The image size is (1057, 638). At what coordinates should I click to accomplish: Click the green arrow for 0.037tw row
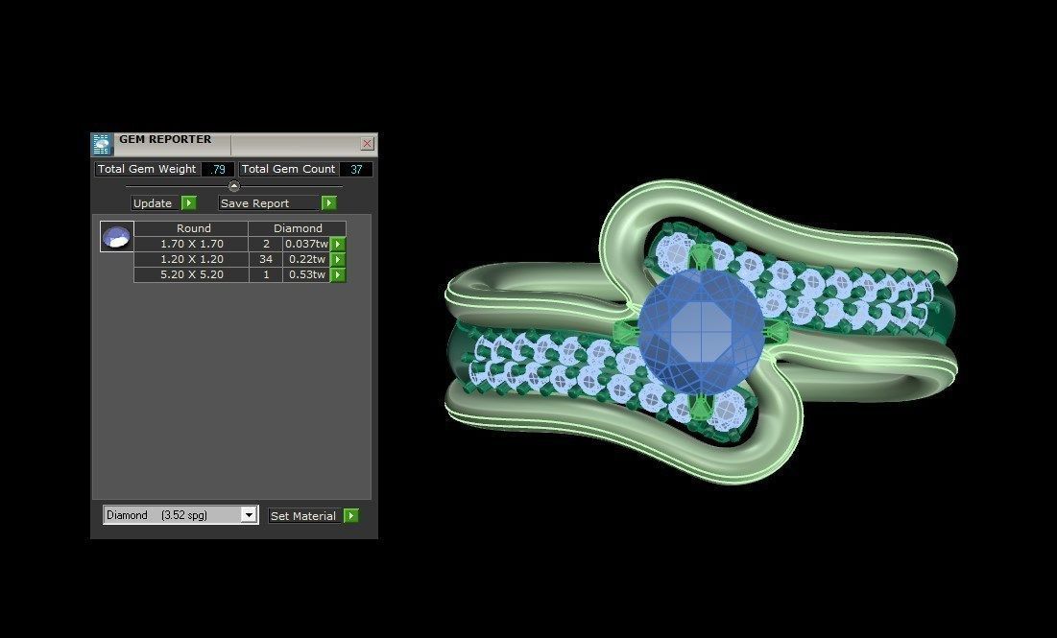coord(338,244)
